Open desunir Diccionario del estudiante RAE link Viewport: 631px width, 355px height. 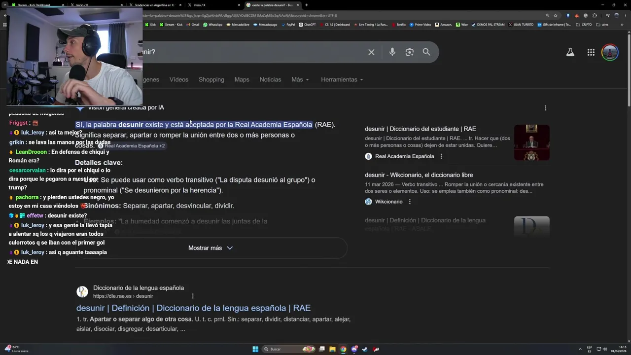(421, 129)
